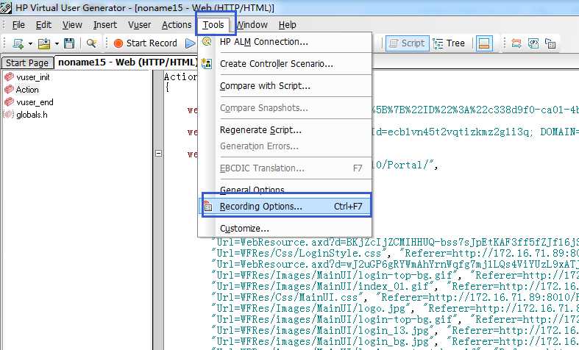Open the Insert menu

coord(105,25)
